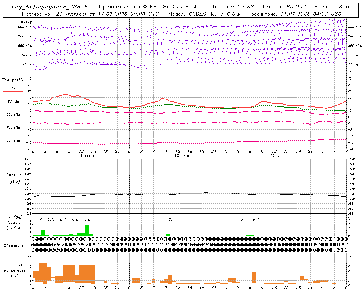Click the (мм/3ч.) precipitation unit label
The height and width of the screenshot is (290, 363).
[x=14, y=217]
